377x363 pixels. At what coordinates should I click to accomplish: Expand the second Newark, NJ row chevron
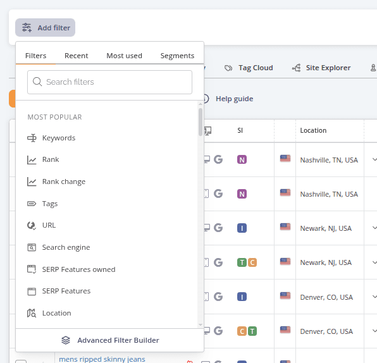pyautogui.click(x=374, y=262)
